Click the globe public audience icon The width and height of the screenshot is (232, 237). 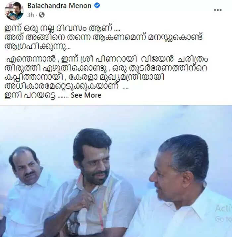pos(42,15)
